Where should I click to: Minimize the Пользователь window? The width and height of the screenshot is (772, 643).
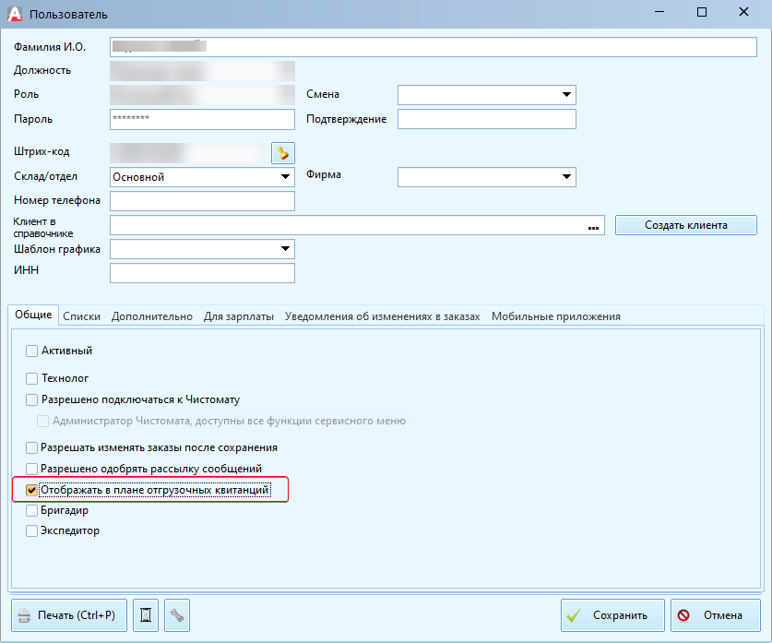[x=659, y=12]
